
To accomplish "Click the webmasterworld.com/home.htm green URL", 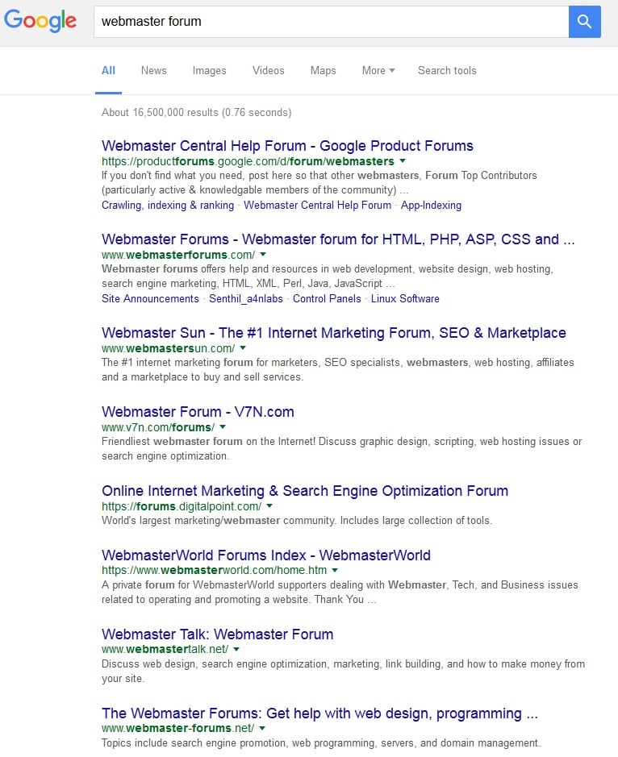I will (x=214, y=570).
